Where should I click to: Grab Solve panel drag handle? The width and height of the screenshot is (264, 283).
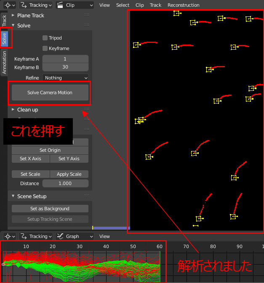pos(87,25)
